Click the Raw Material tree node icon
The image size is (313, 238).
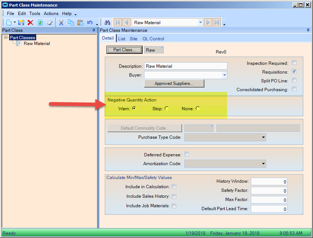click(19, 43)
